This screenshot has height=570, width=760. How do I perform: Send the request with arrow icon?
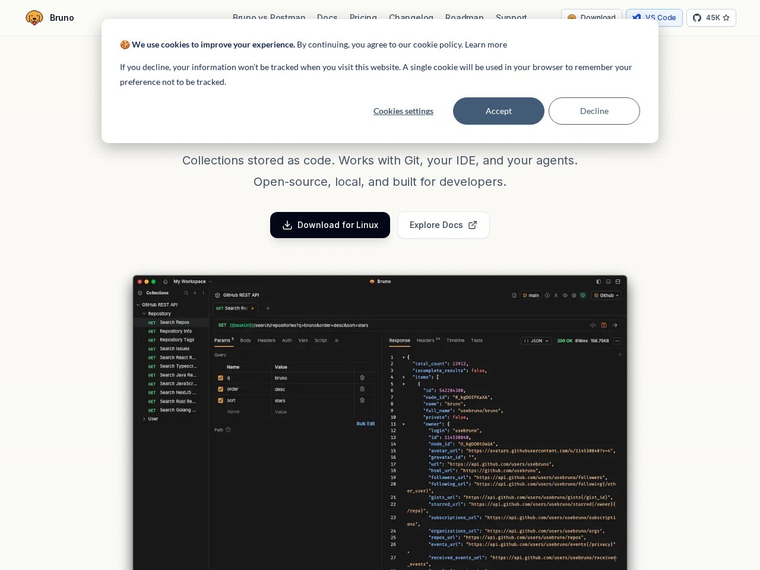pyautogui.click(x=615, y=325)
